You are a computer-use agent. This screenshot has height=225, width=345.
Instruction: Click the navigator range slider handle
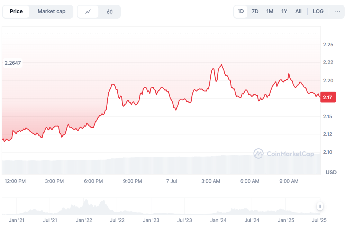(320, 206)
